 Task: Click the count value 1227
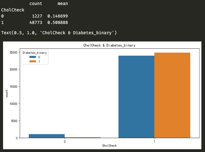[x=37, y=16]
